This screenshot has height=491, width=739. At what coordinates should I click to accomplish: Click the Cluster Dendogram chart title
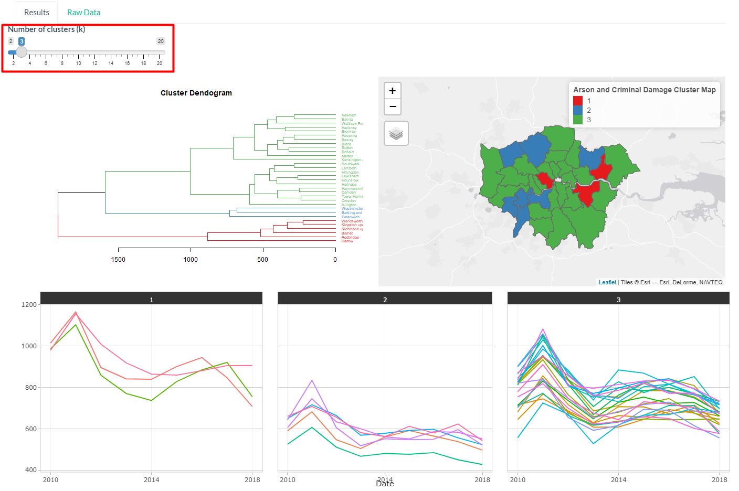tap(196, 93)
